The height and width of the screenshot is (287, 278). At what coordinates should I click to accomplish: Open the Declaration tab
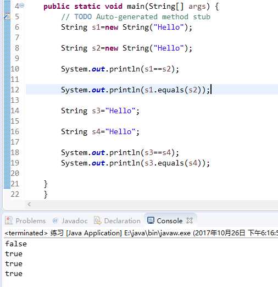118,220
